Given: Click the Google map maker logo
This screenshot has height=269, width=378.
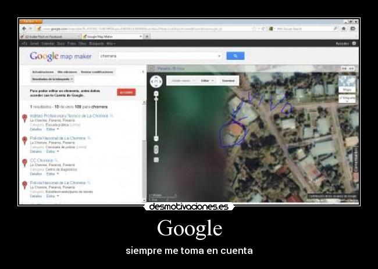Looking at the screenshot, I should (x=60, y=56).
